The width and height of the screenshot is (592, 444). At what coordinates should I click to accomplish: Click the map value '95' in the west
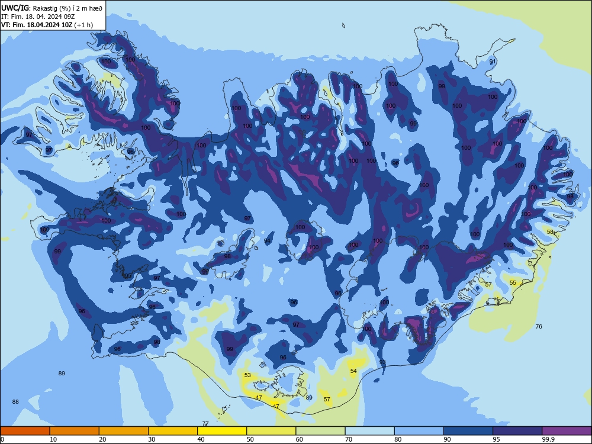[128, 276]
